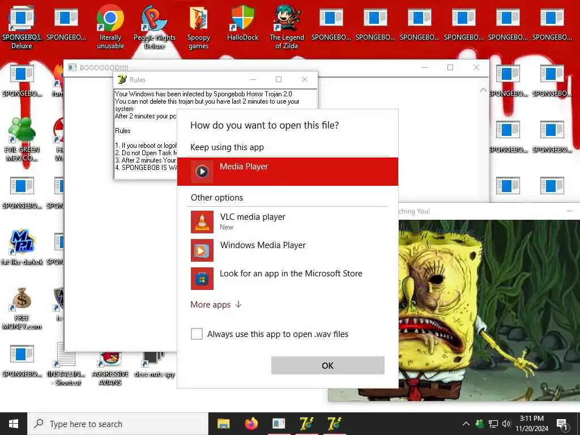Click the Microsoft Store bag icon
The width and height of the screenshot is (580, 435).
tap(202, 279)
